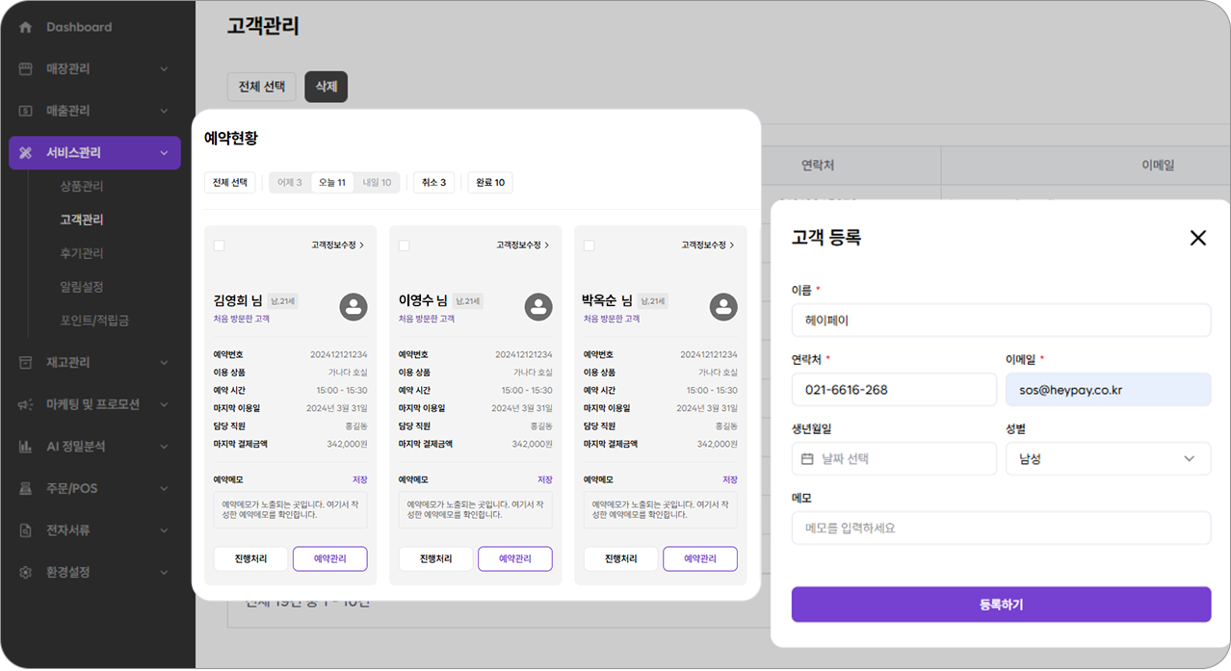Expand the 환경설정 chevron
The width and height of the screenshot is (1231, 671).
164,572
